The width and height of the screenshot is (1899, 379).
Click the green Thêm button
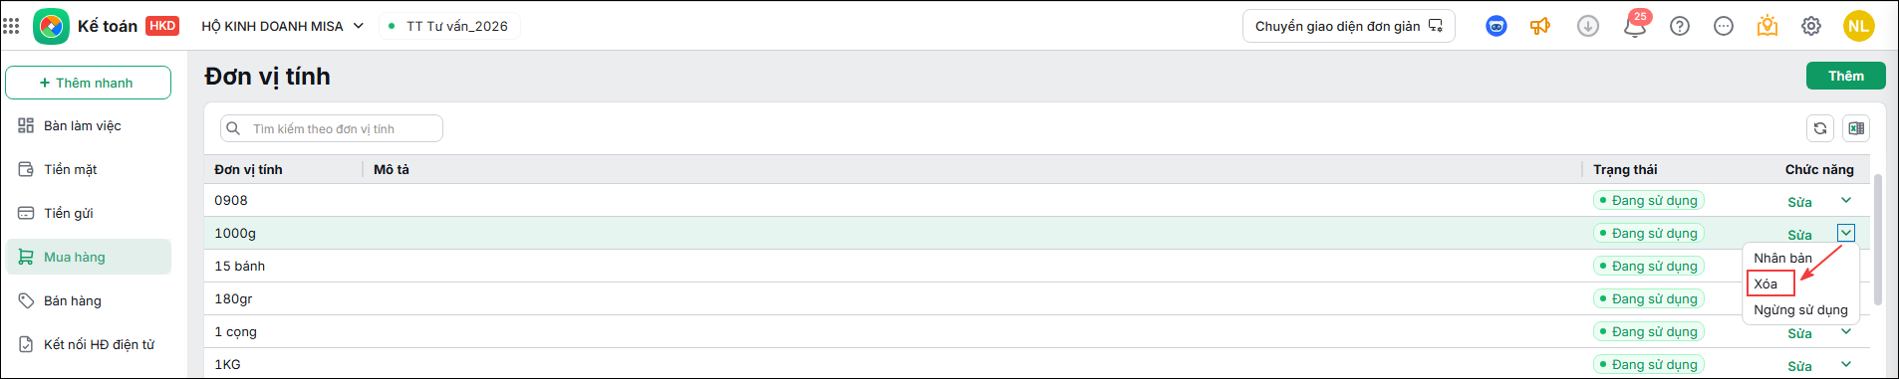[1846, 76]
